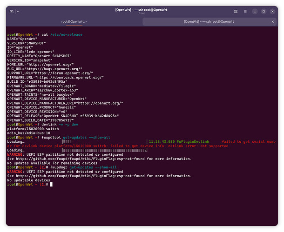The width and height of the screenshot is (284, 232).
Task: Open a new terminal tab
Action: (12, 12)
